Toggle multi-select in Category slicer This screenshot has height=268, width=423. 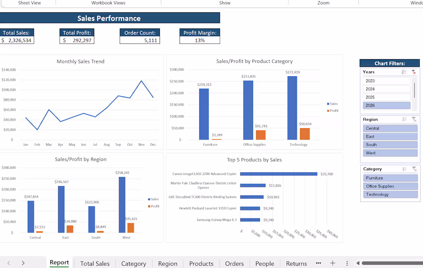[405, 169]
